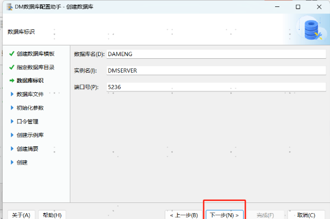Go to the 初始化参数 step

(x=30, y=108)
